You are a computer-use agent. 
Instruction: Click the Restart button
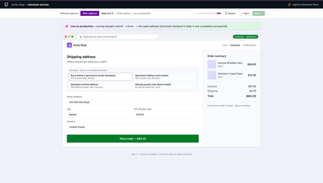(x=230, y=13)
